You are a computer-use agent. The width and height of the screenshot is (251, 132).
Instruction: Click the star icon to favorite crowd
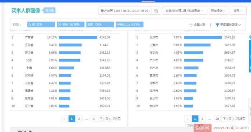191,25
